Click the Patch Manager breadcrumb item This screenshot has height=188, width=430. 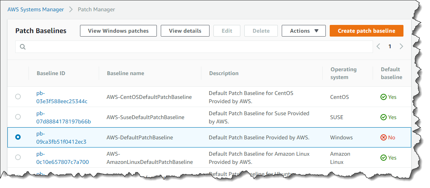(96, 9)
